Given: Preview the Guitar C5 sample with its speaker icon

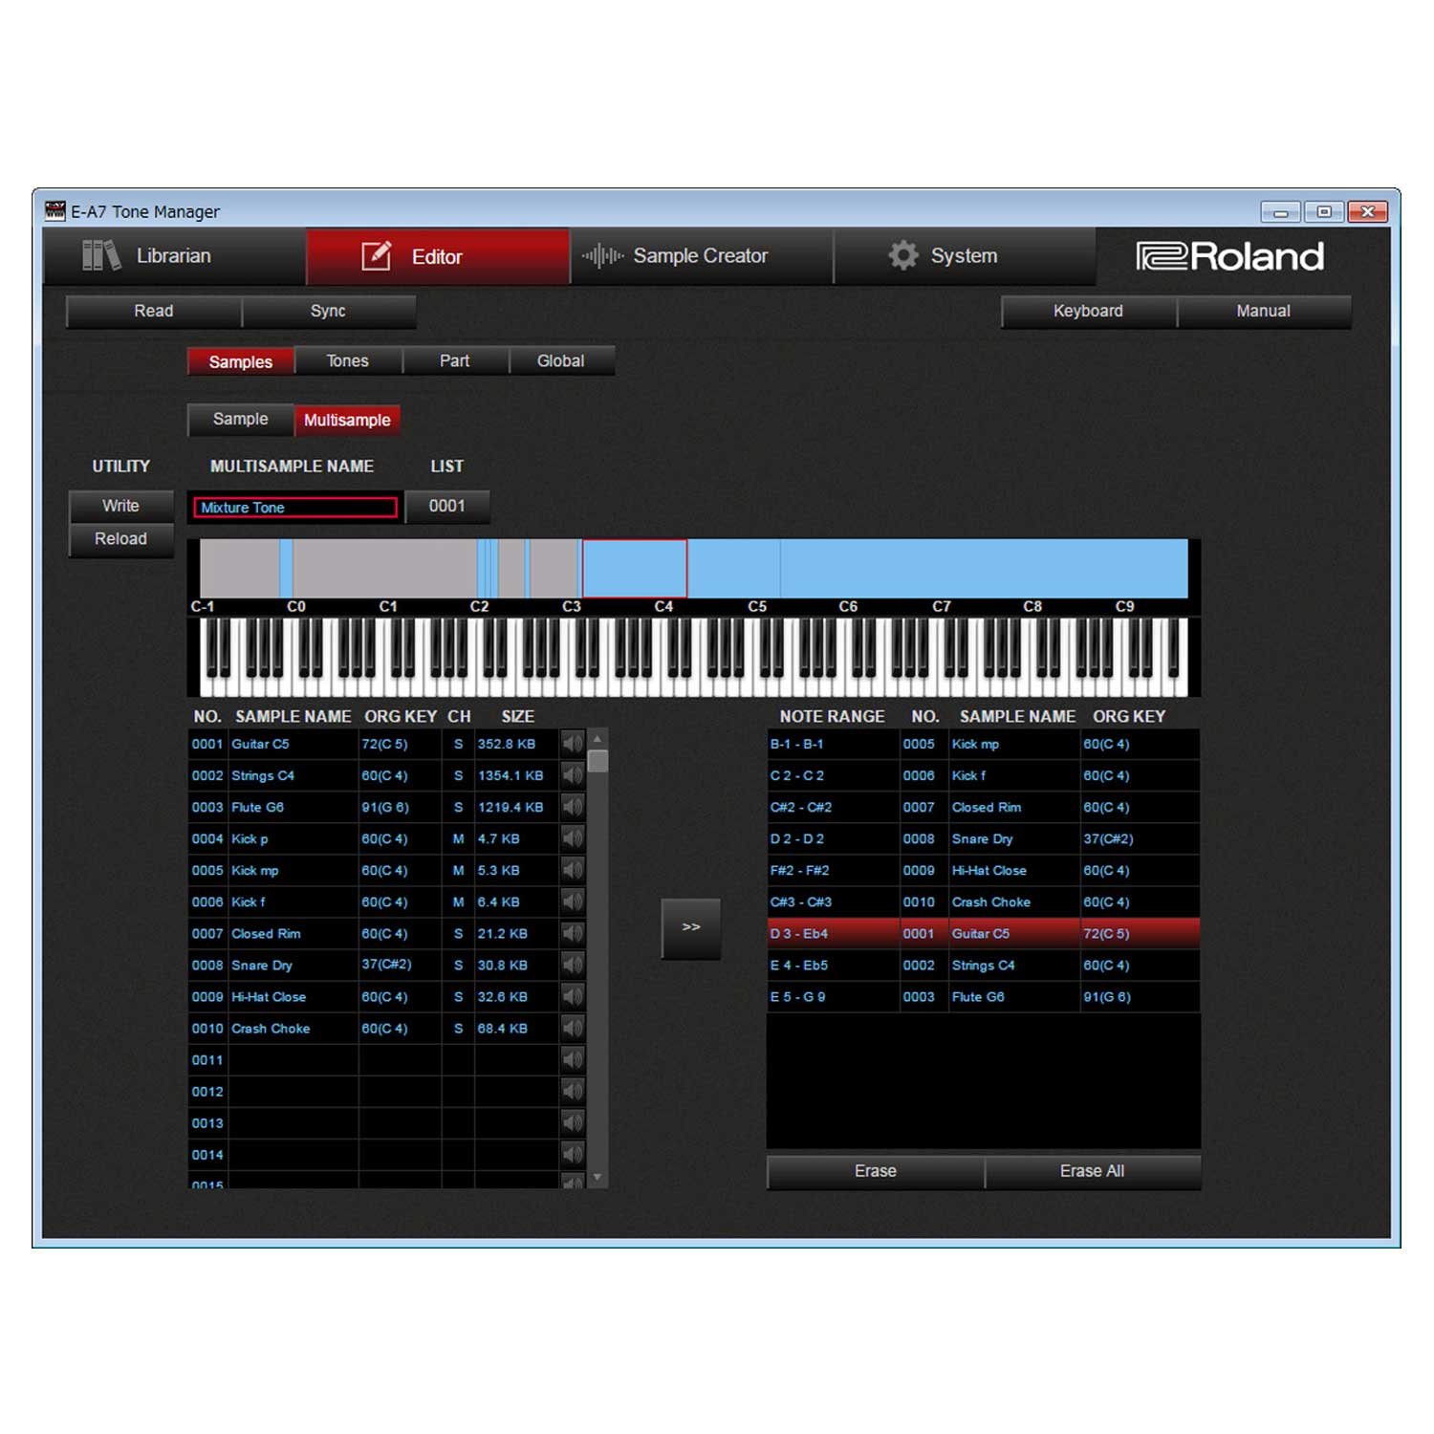Looking at the screenshot, I should pyautogui.click(x=572, y=744).
